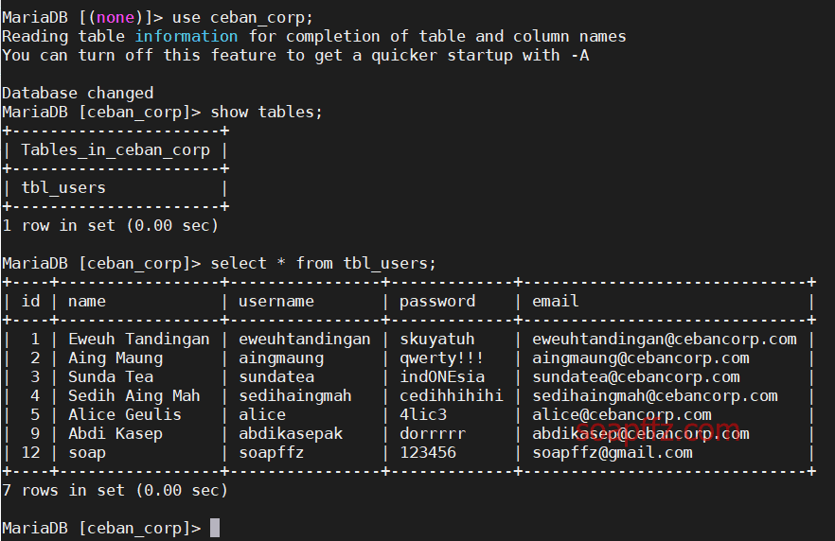This screenshot has width=835, height=541.
Task: Click the soapffz@gmail.com email address
Action: [613, 453]
